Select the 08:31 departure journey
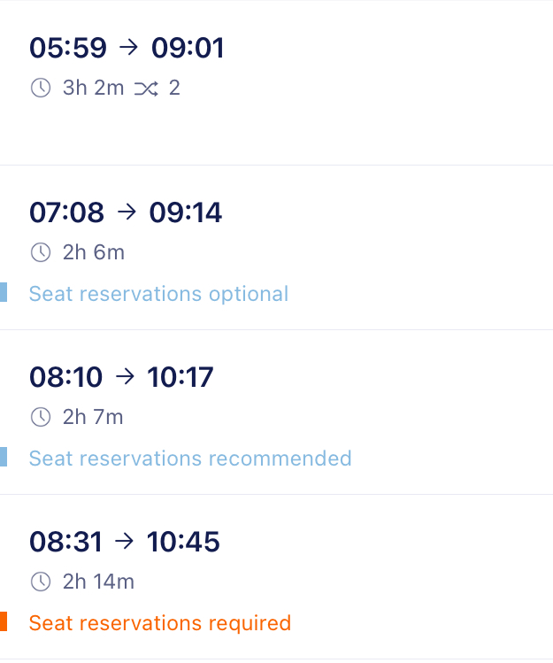This screenshot has width=553, height=663. tap(276, 576)
